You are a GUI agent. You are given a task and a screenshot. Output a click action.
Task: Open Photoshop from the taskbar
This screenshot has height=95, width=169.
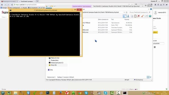click(48, 93)
